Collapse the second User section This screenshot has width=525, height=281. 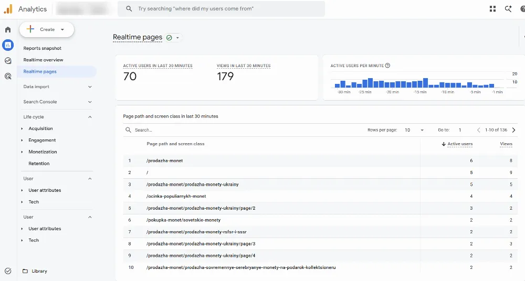point(90,217)
